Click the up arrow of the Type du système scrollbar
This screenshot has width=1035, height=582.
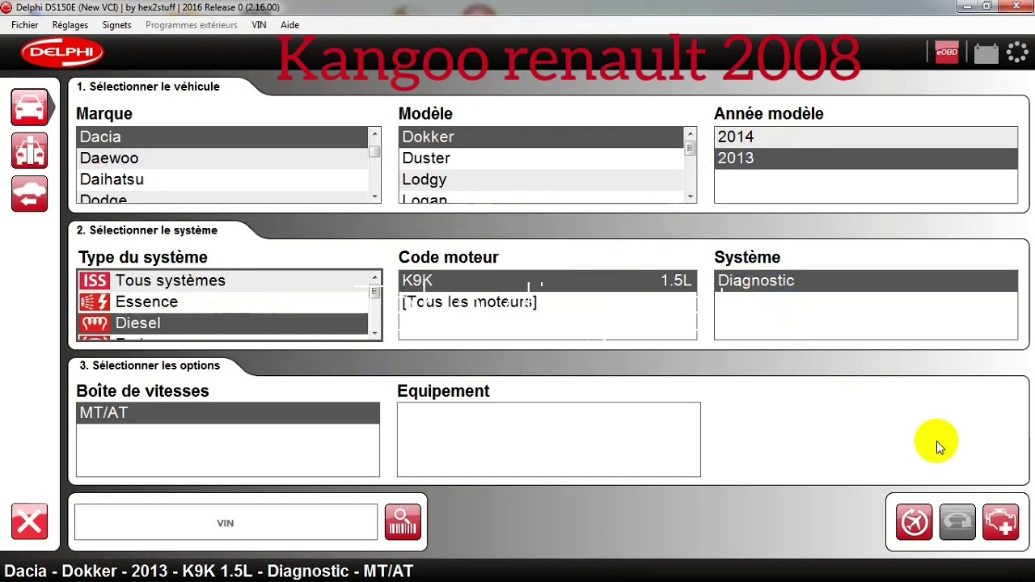click(x=375, y=278)
